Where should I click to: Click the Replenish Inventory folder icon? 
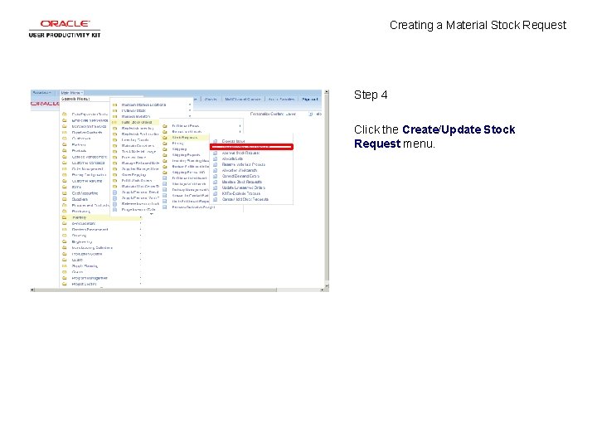(114, 128)
